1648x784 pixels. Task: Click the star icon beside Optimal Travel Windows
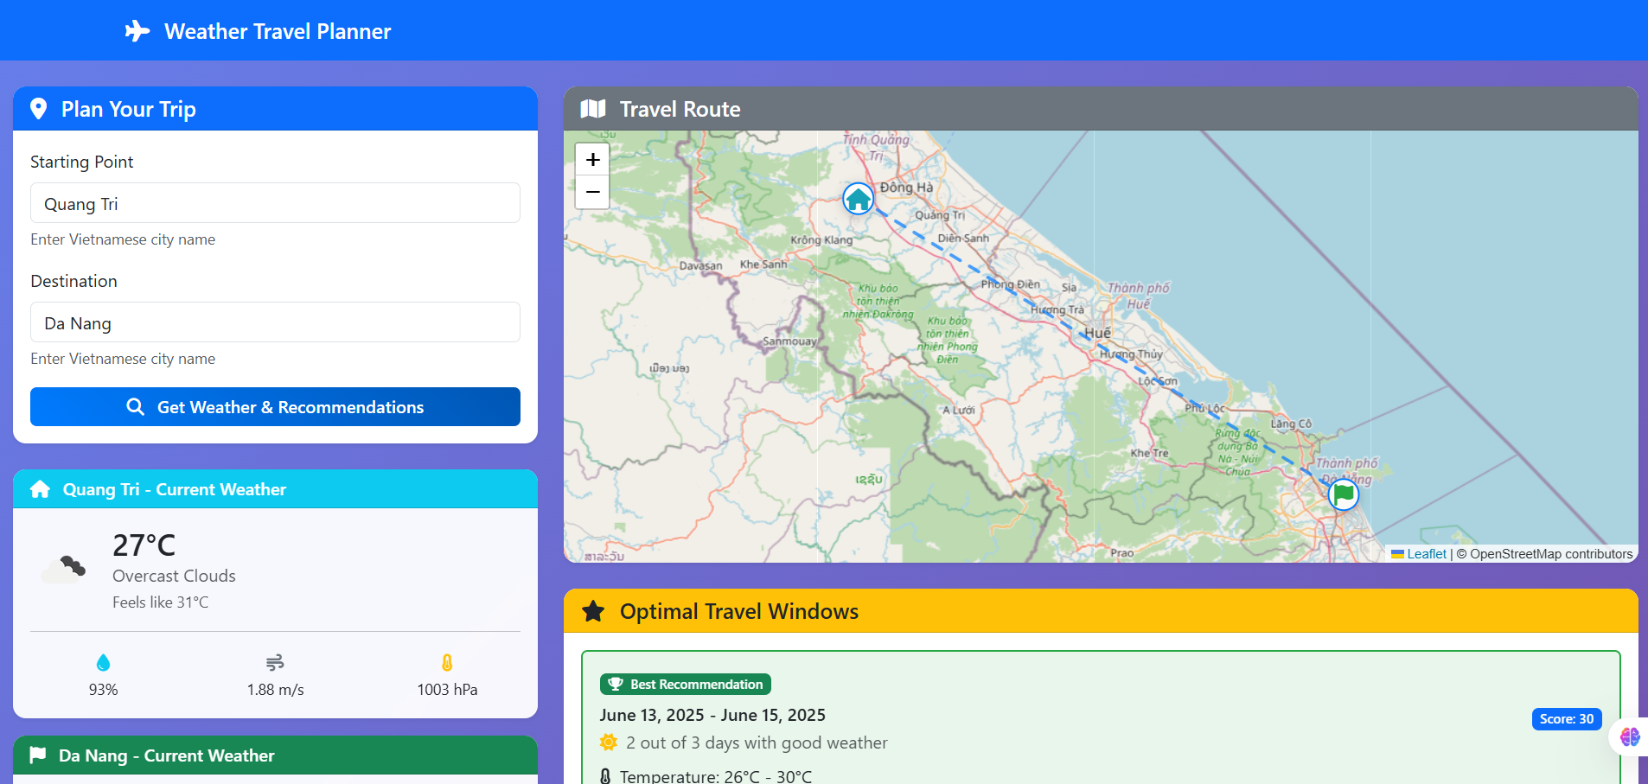point(593,611)
